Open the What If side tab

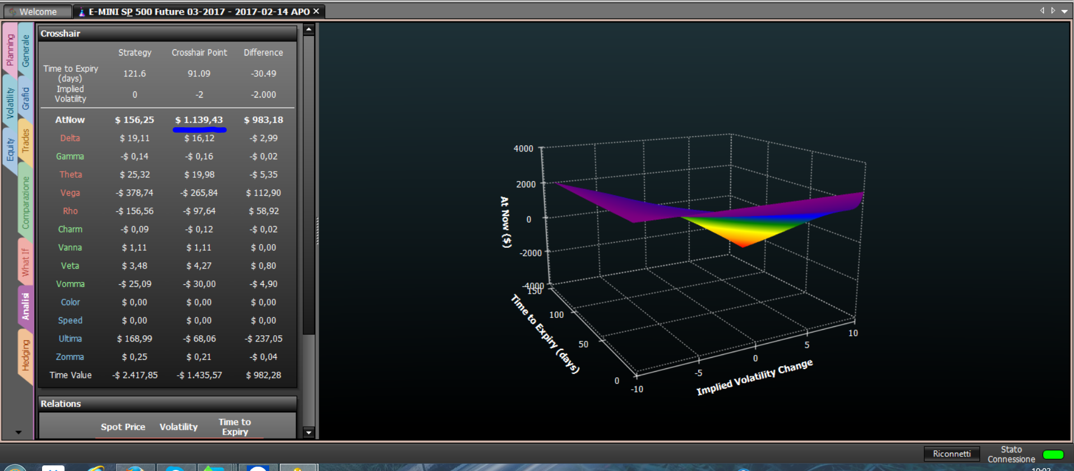[x=25, y=262]
